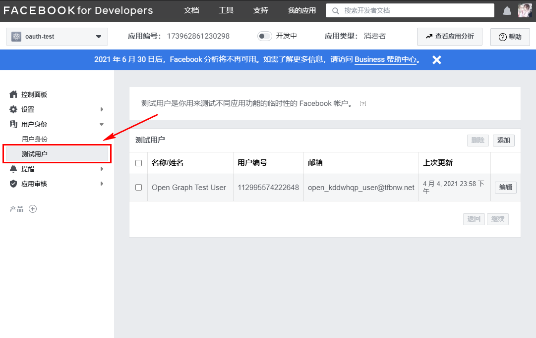The height and width of the screenshot is (338, 536).
Task: Click the 继续 button
Action: (498, 219)
